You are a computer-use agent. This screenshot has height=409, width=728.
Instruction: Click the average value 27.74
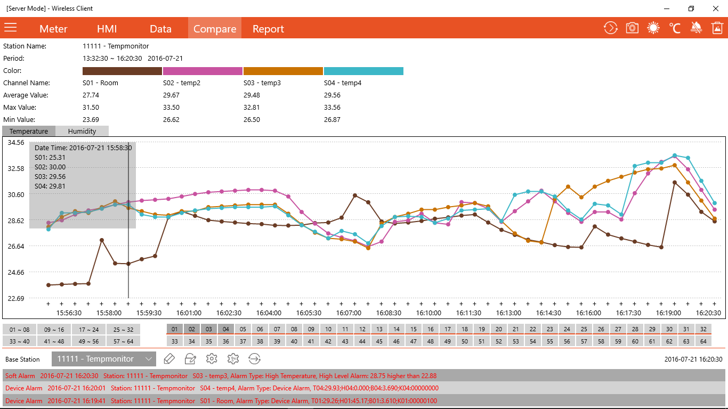click(91, 95)
